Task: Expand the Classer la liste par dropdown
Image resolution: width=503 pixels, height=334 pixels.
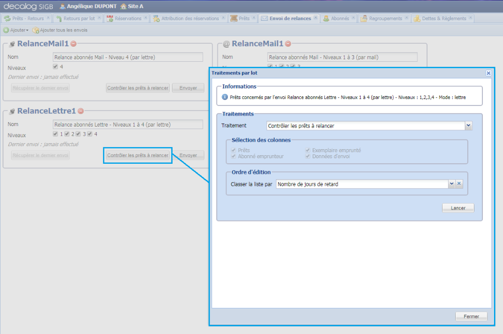Action: 451,184
